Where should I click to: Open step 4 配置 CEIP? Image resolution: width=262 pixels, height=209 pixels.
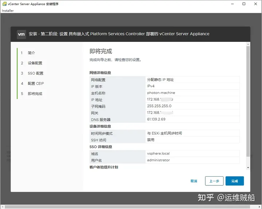pos(36,83)
